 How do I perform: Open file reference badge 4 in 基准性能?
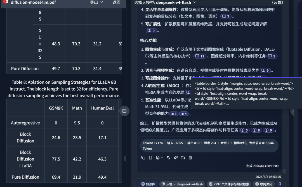pyautogui.click(x=184, y=114)
